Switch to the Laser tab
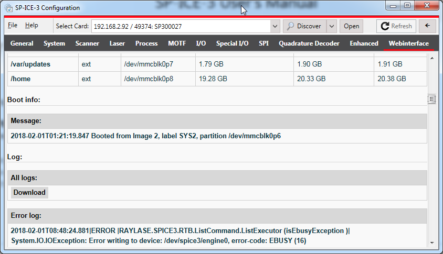Image resolution: width=443 pixels, height=254 pixels. pos(117,43)
